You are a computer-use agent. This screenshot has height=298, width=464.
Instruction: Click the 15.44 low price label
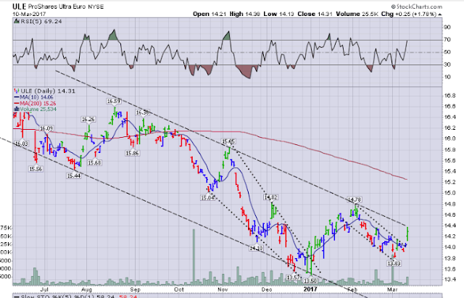click(x=73, y=175)
